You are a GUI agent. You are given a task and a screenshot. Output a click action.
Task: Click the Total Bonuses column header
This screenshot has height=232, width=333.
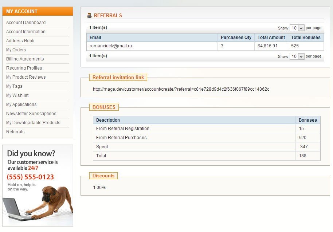306,38
